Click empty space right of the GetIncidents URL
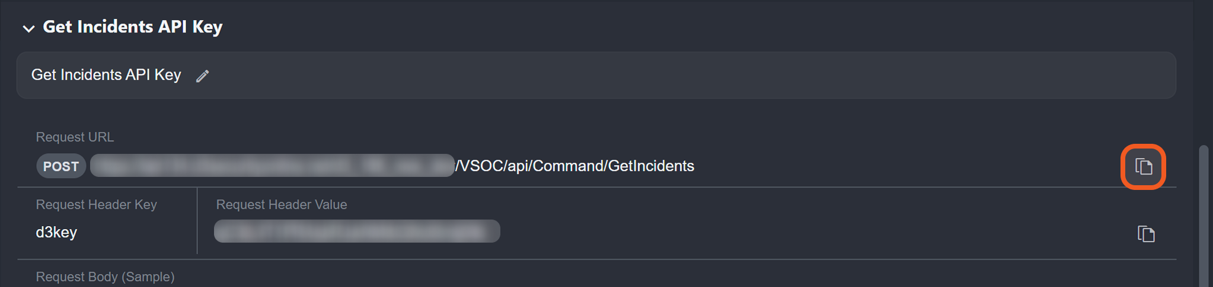The image size is (1213, 287). pos(889,166)
